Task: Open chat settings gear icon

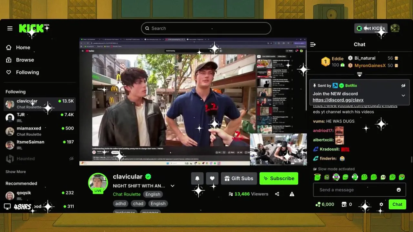Action: click(381, 204)
